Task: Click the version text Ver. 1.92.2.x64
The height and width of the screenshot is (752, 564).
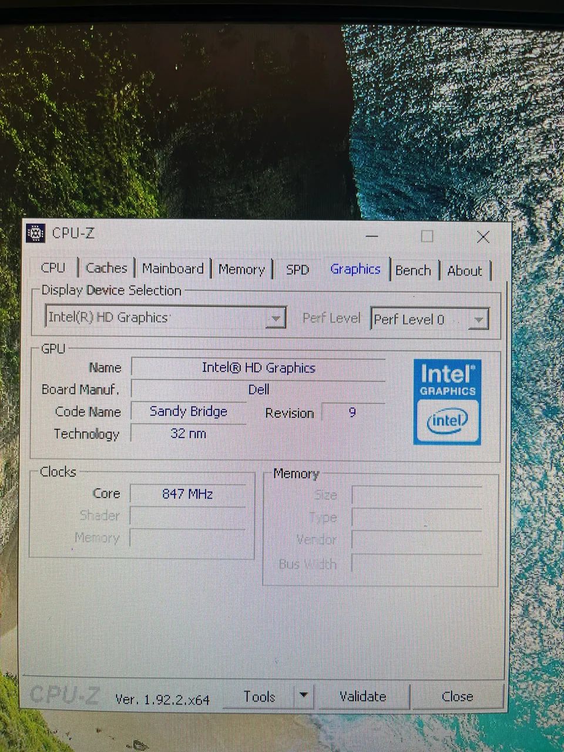Action: pos(162,699)
